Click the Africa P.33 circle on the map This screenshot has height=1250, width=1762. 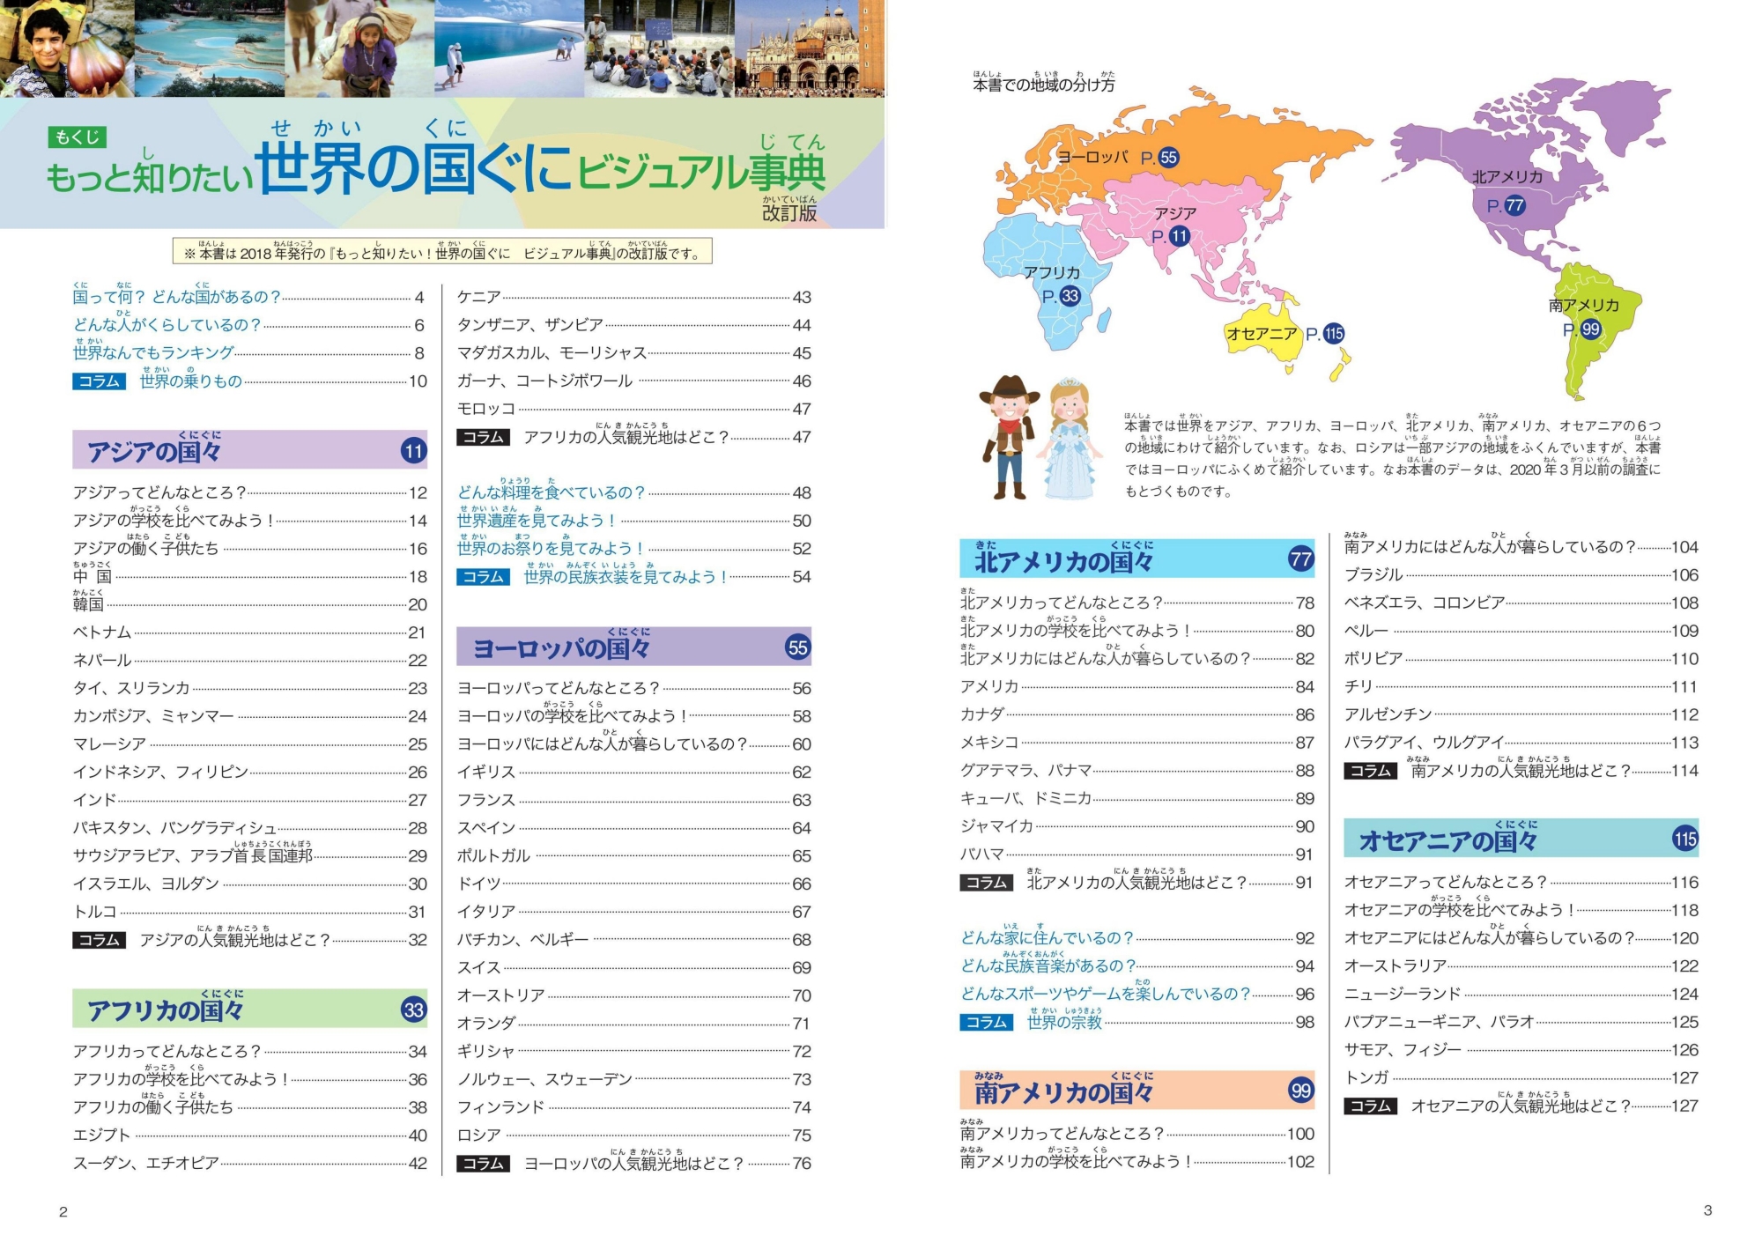(x=1070, y=296)
